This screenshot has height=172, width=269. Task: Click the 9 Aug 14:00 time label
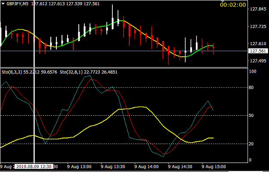146,166
